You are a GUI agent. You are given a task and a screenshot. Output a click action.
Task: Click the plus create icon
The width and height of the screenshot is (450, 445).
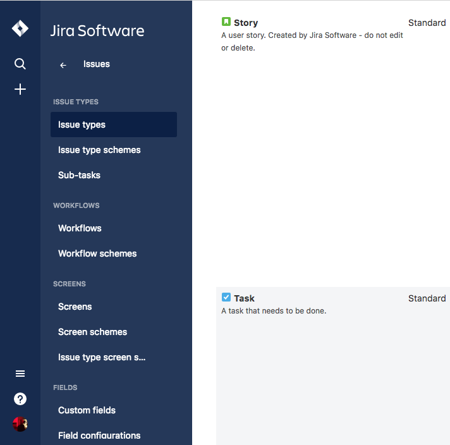(20, 89)
